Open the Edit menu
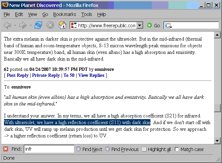Screen dimensions: 222x163 (x=19, y=14)
